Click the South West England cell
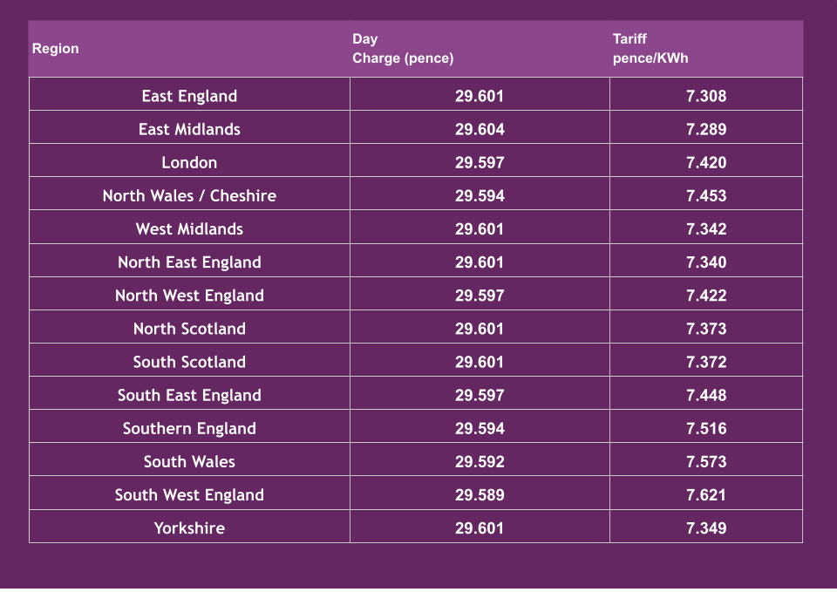Viewport: 837px width, 592px height. (x=189, y=493)
